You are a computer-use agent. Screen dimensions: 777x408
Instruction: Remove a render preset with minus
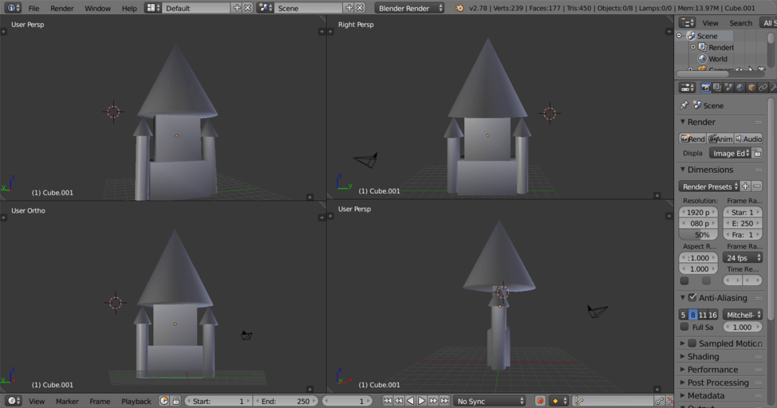tap(757, 186)
